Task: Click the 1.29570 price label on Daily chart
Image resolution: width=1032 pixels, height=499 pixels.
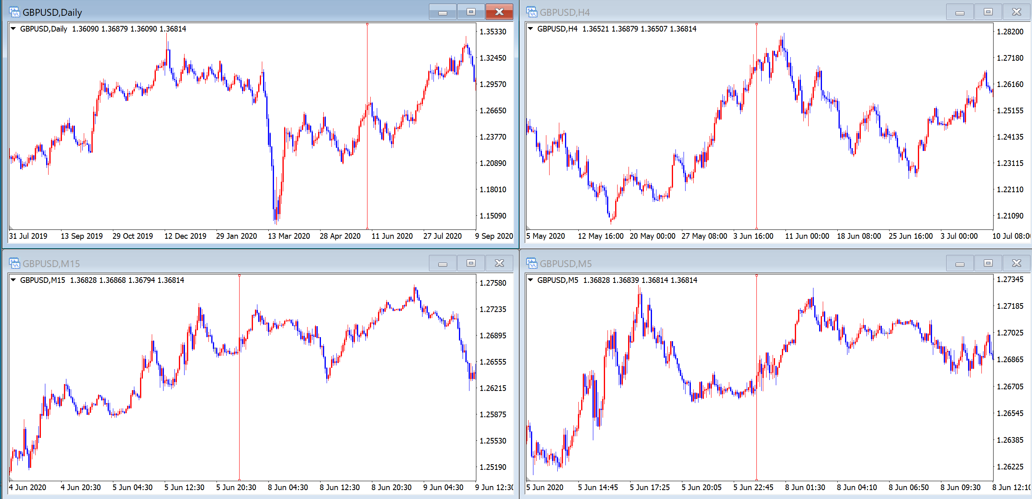Action: (x=493, y=84)
